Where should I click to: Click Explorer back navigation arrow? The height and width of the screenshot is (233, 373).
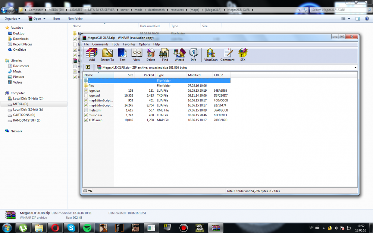[4, 10]
